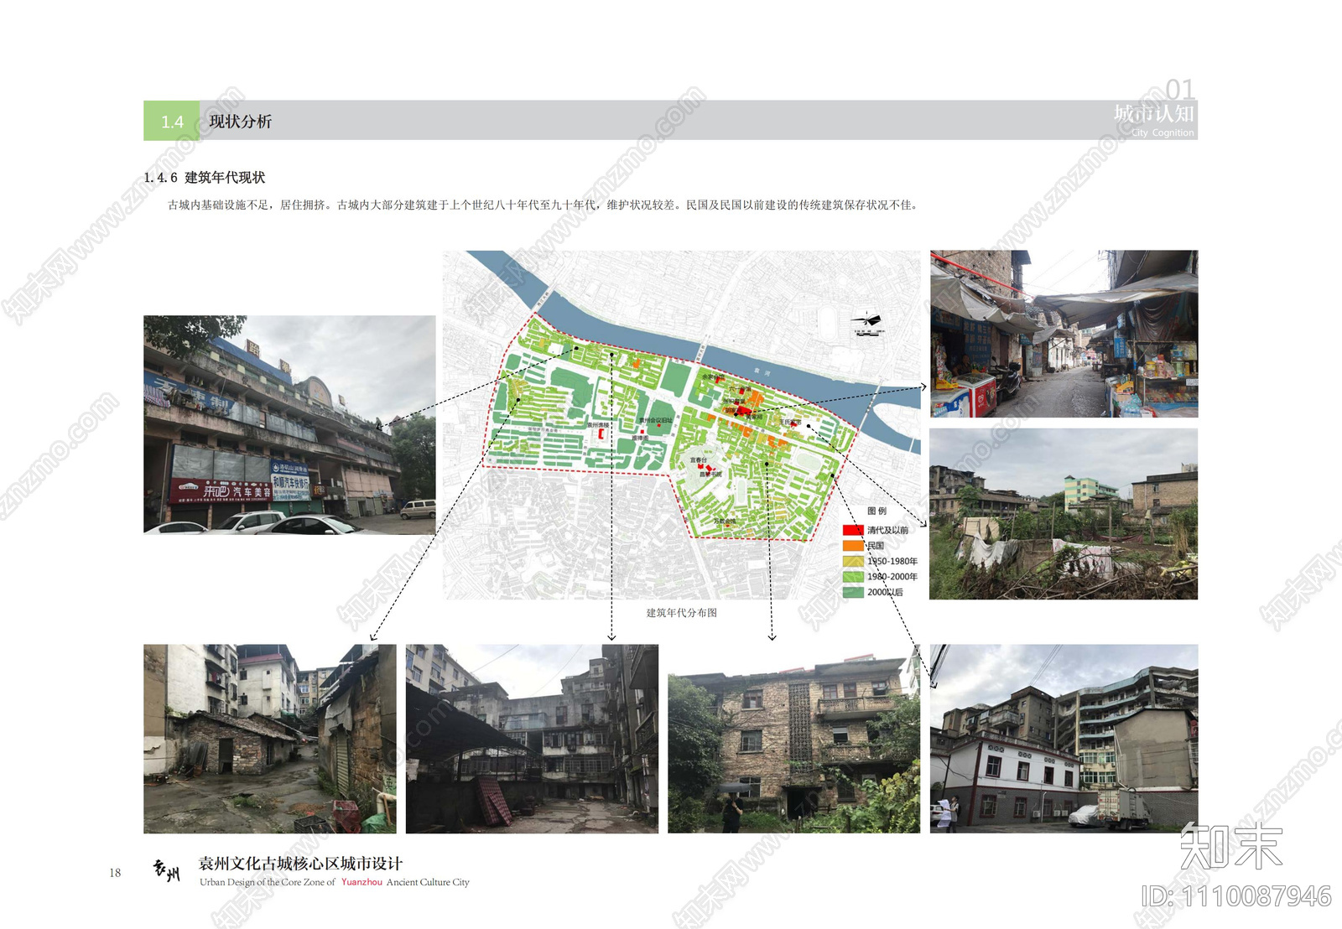The image size is (1342, 929).
Task: Click the 建筑年代分布图 map caption
Action: tap(681, 613)
